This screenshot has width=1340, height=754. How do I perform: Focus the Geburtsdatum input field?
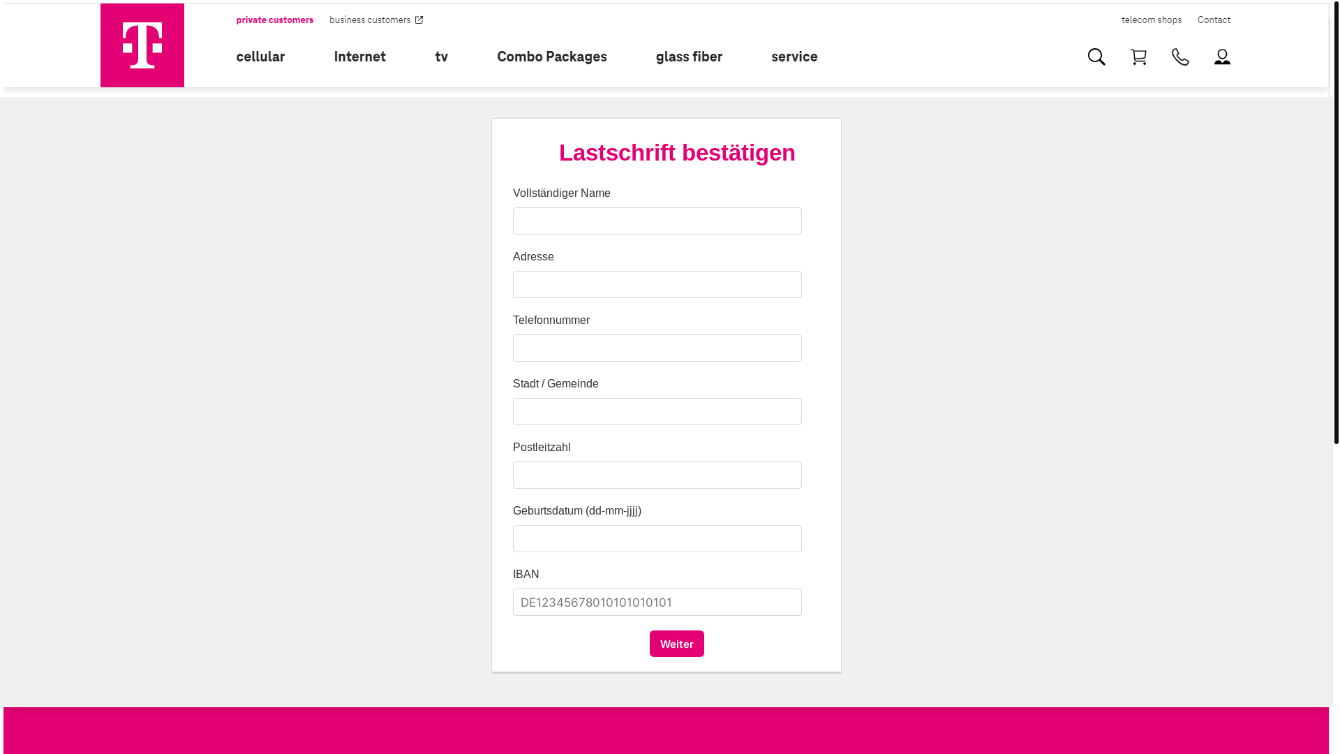tap(657, 538)
